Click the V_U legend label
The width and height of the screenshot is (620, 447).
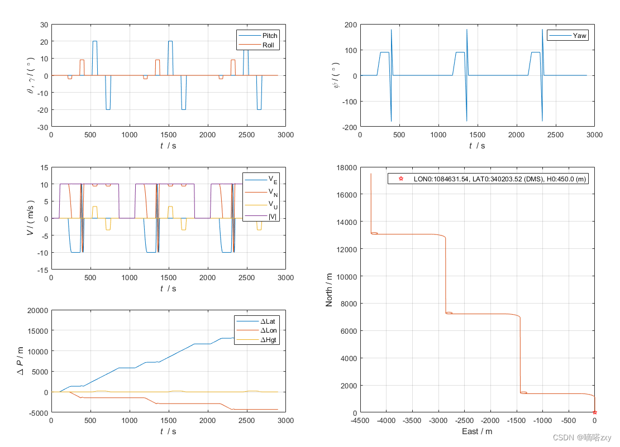point(273,205)
